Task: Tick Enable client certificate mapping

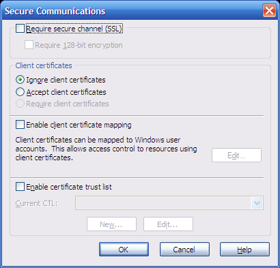Action: (20, 125)
